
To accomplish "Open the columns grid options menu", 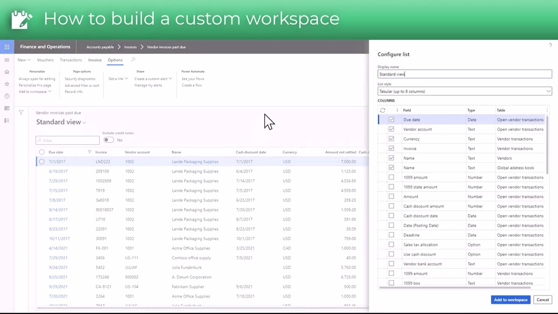I will point(547,110).
